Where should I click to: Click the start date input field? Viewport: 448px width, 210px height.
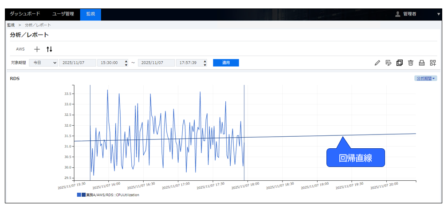click(x=77, y=63)
